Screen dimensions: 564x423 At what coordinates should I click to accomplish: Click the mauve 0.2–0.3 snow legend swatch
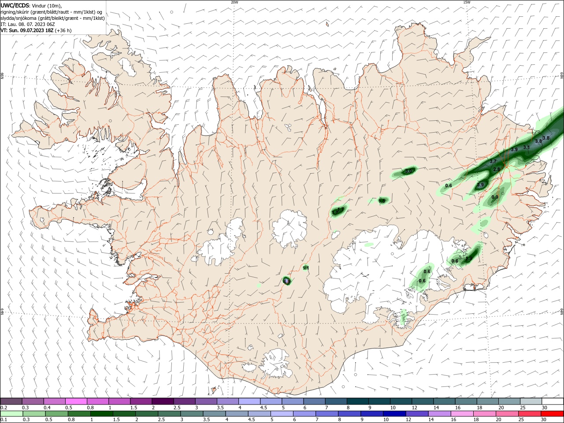(11, 401)
